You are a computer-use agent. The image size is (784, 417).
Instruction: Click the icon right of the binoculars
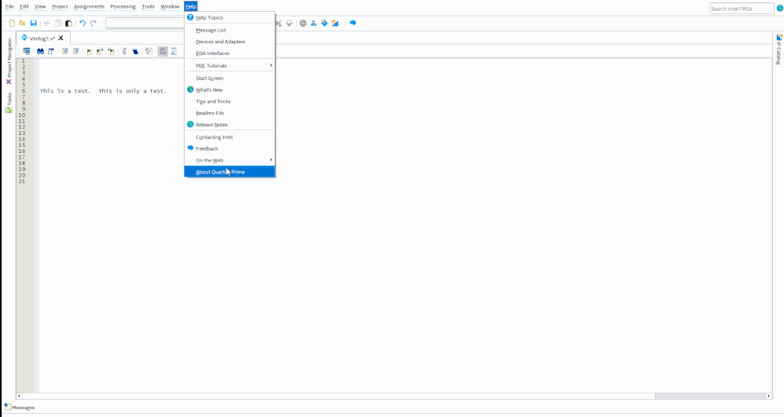[51, 51]
